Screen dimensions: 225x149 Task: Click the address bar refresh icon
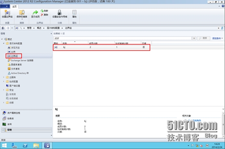coord(222,28)
